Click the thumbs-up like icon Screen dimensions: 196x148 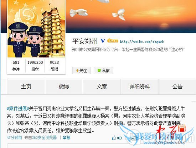coord(114,138)
